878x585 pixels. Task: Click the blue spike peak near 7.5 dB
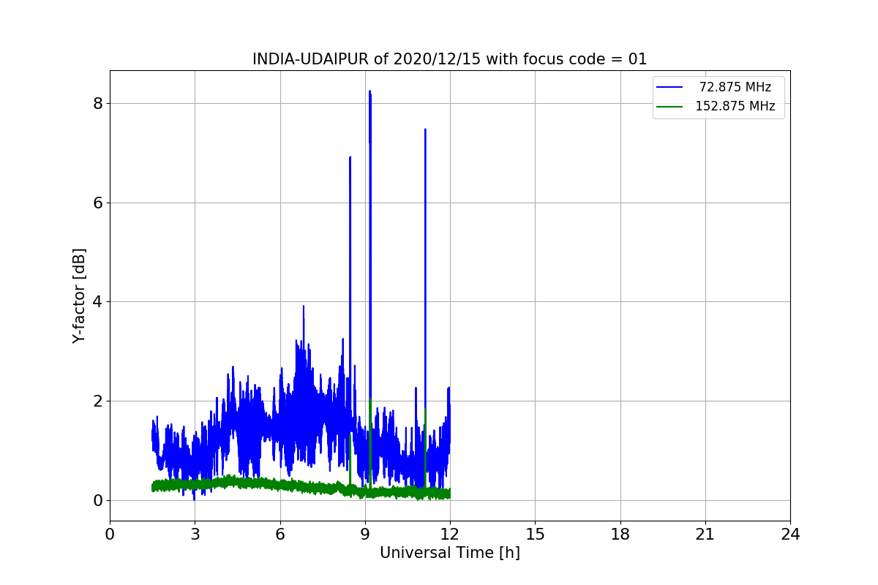click(x=425, y=130)
